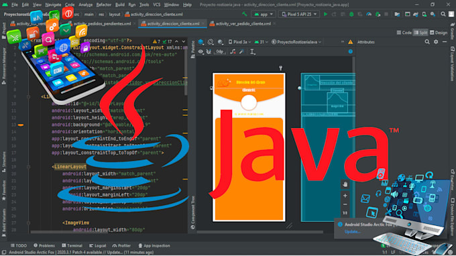Screen dimensions: 456x256
Task: Switch to activity_direccion_cliente.xml tab
Action: (173, 23)
